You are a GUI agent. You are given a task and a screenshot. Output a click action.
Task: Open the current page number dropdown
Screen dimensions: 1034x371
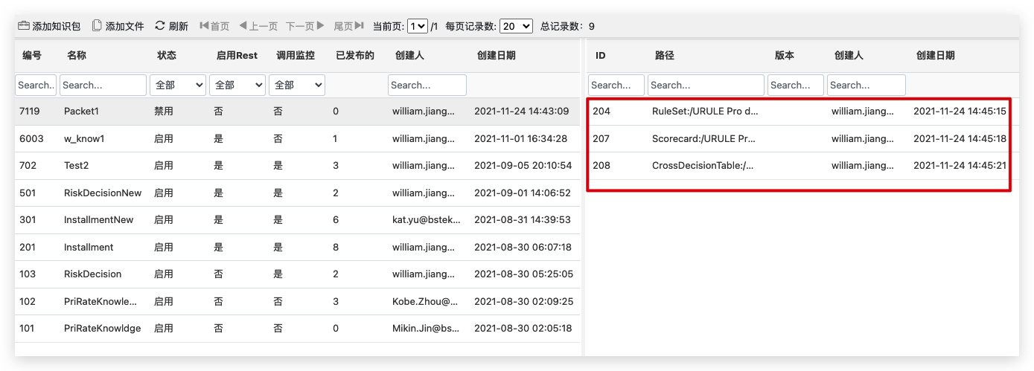418,26
